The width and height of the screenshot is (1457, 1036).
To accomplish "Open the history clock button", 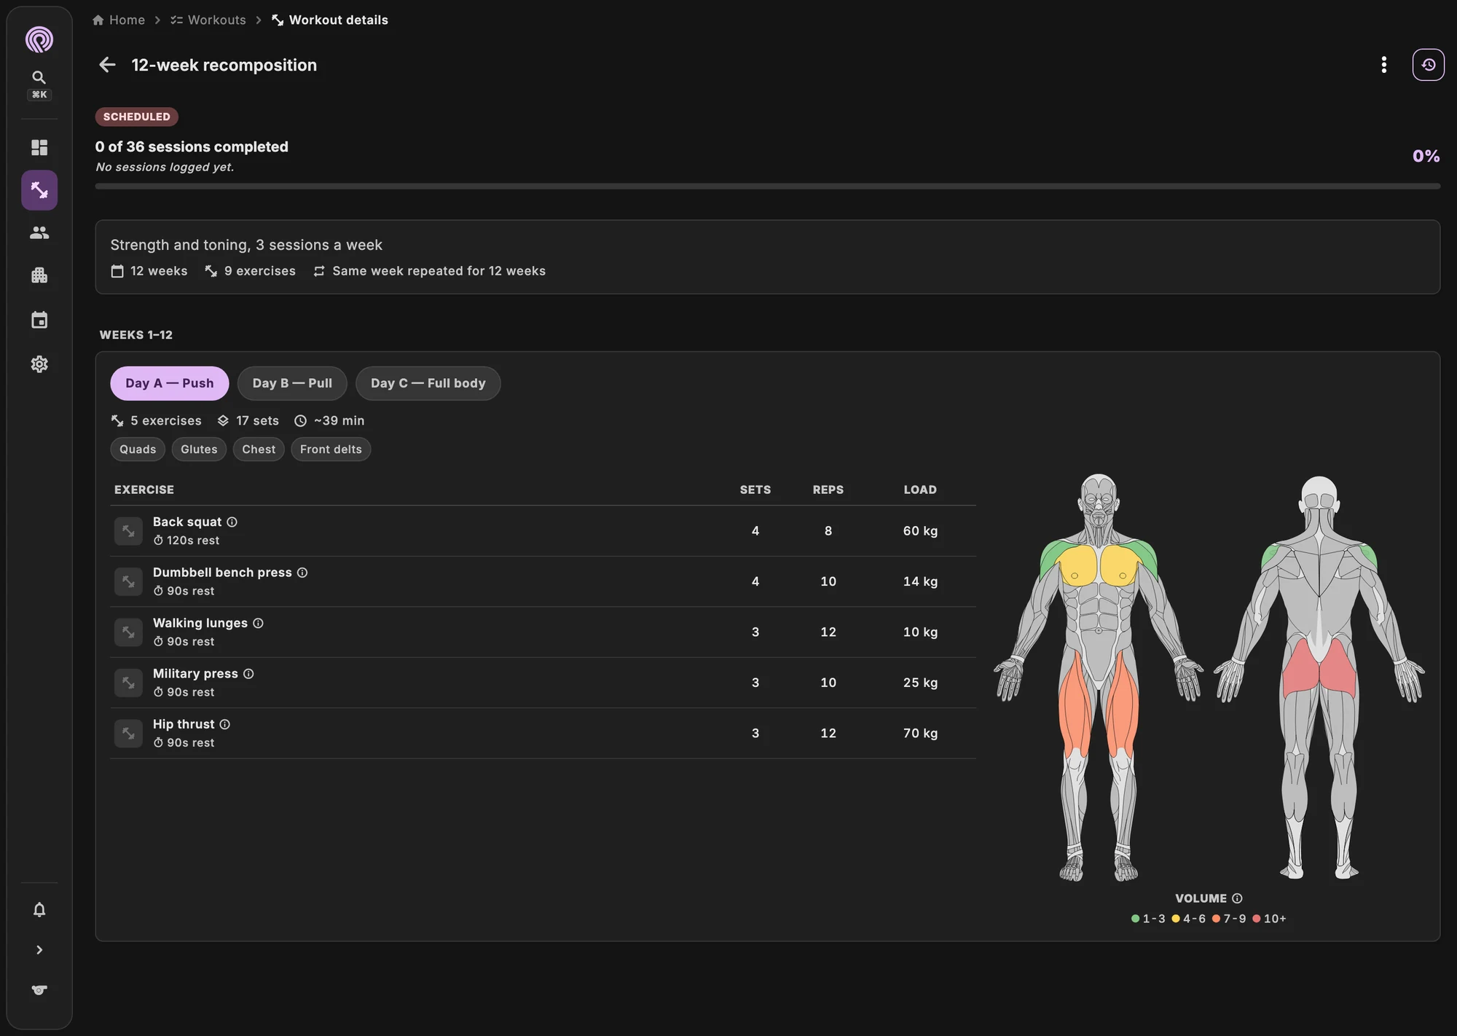I will pyautogui.click(x=1429, y=65).
